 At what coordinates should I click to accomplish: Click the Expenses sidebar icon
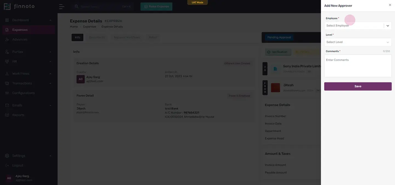(7, 30)
